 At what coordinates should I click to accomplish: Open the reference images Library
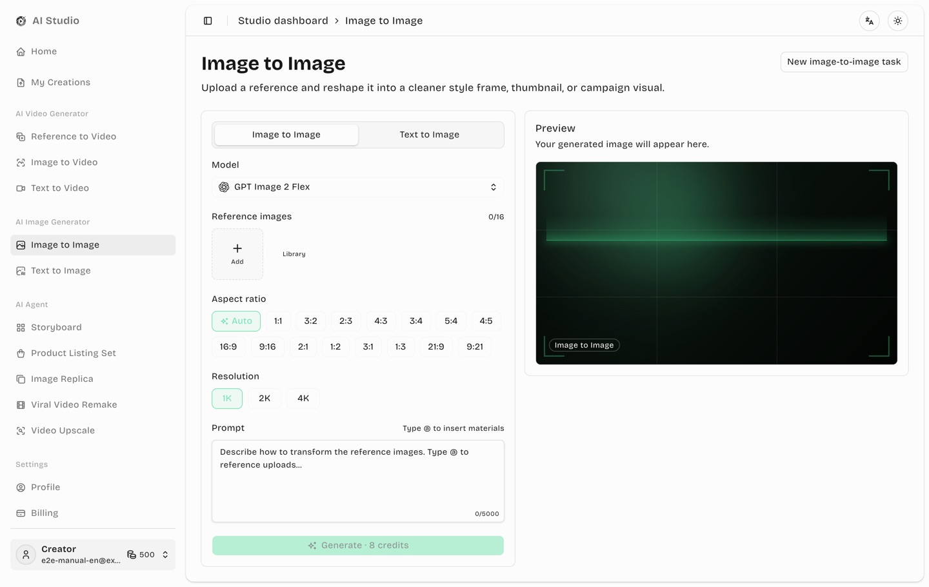coord(294,254)
